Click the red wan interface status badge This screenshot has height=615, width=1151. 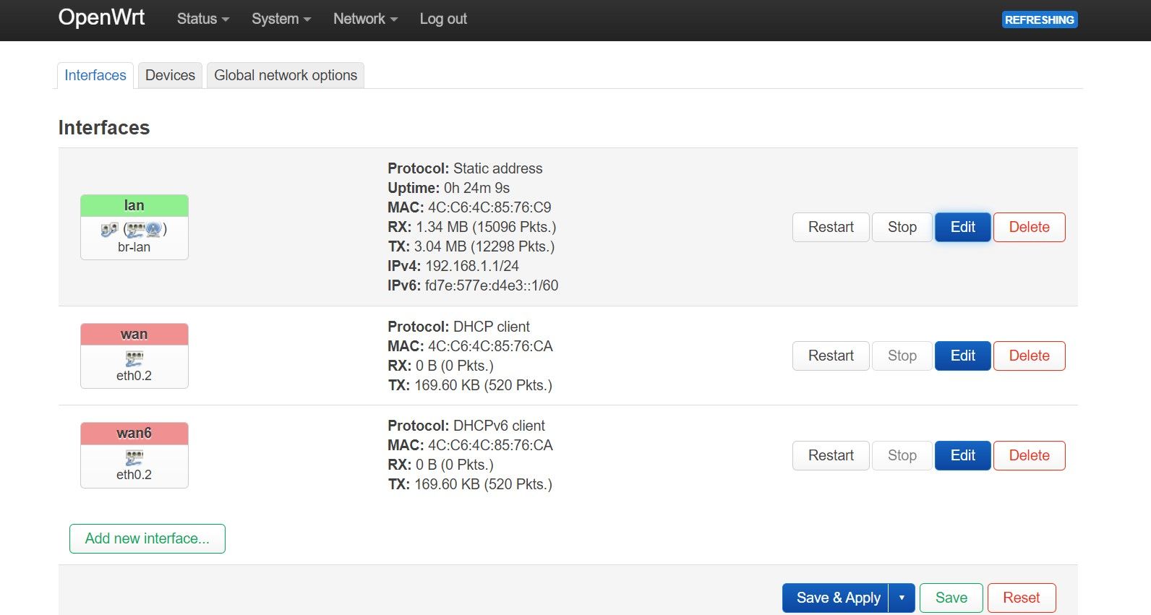pyautogui.click(x=134, y=334)
